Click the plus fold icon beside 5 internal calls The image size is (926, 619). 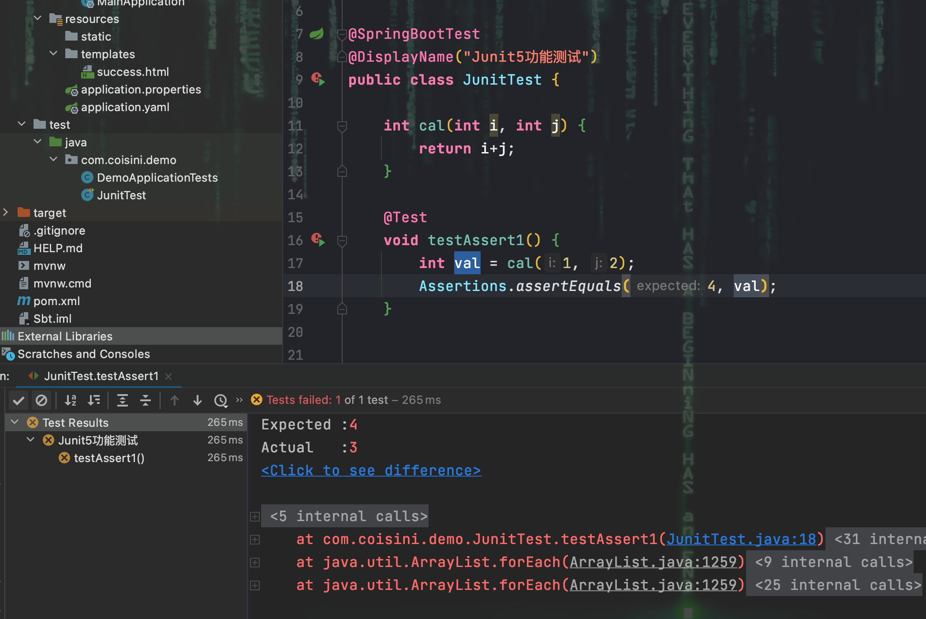point(255,516)
